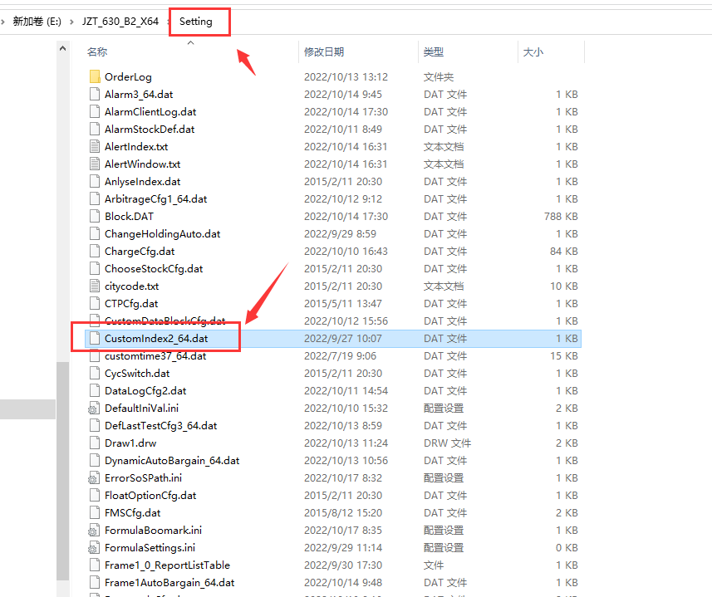Sort files by 类型 column header
This screenshot has width=712, height=597.
(x=434, y=52)
